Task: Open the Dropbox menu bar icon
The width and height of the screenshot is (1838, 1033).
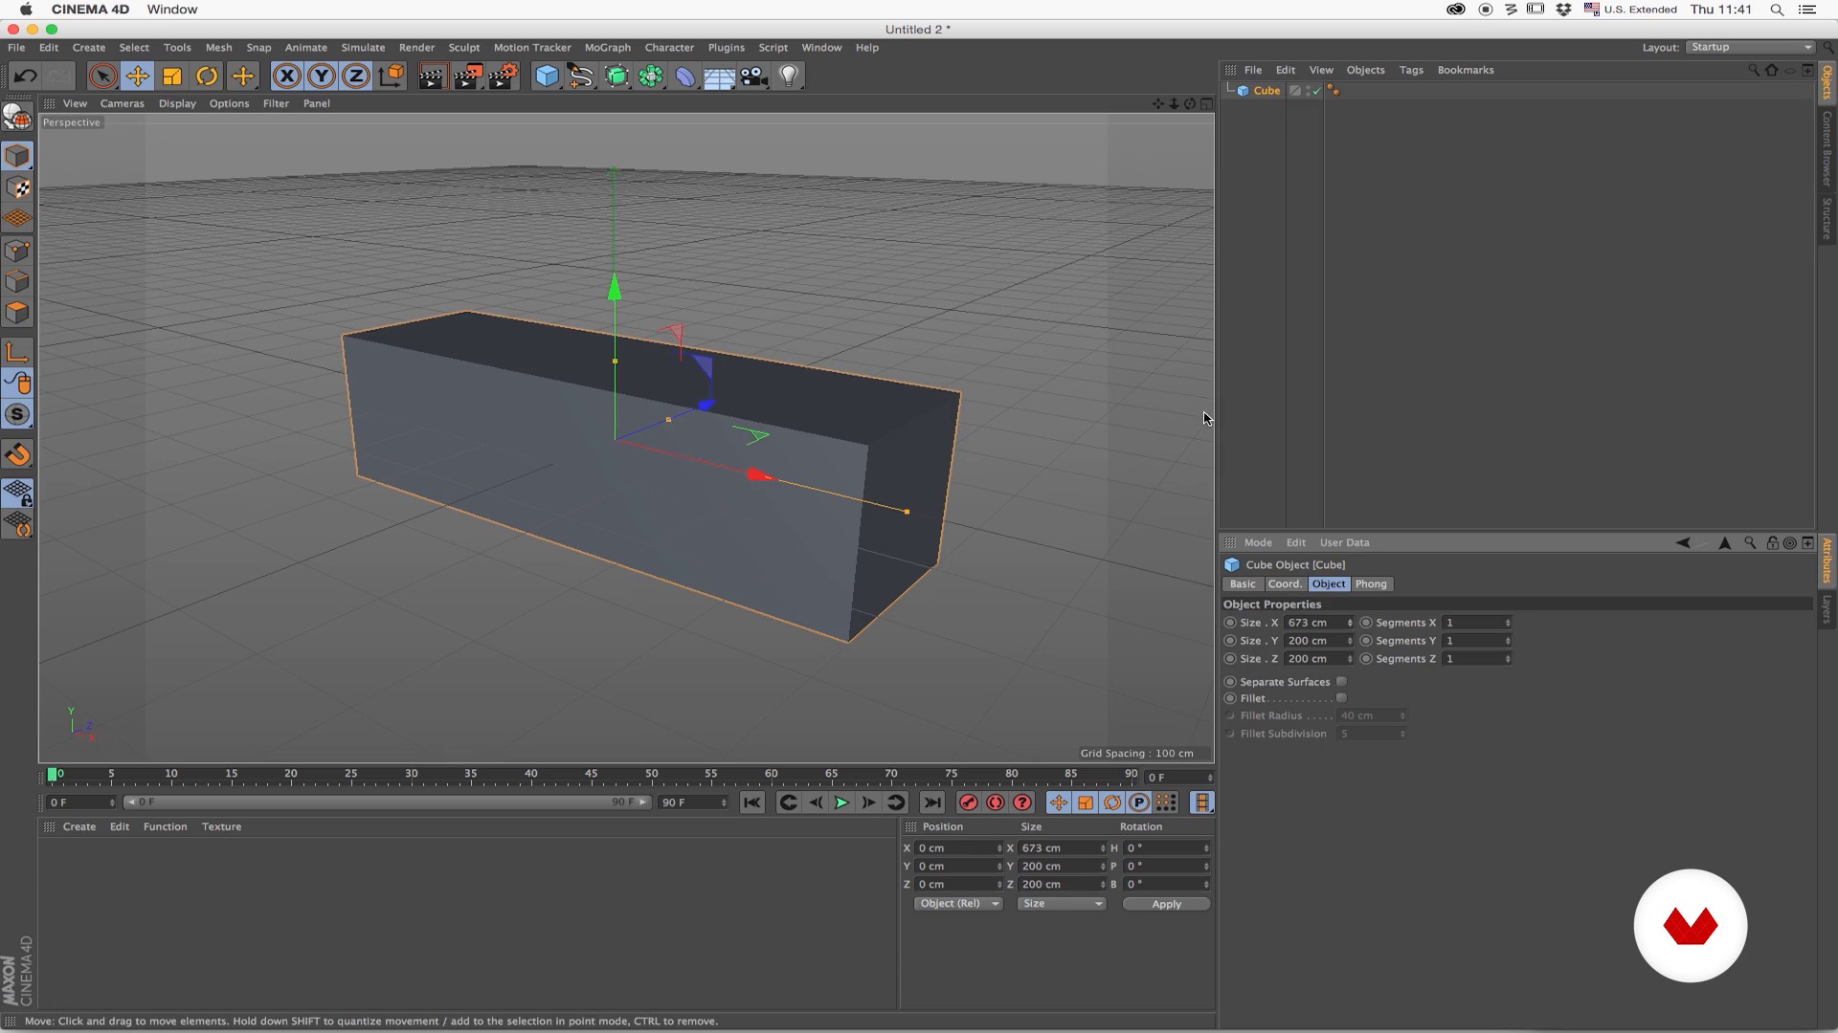Action: 1563,10
